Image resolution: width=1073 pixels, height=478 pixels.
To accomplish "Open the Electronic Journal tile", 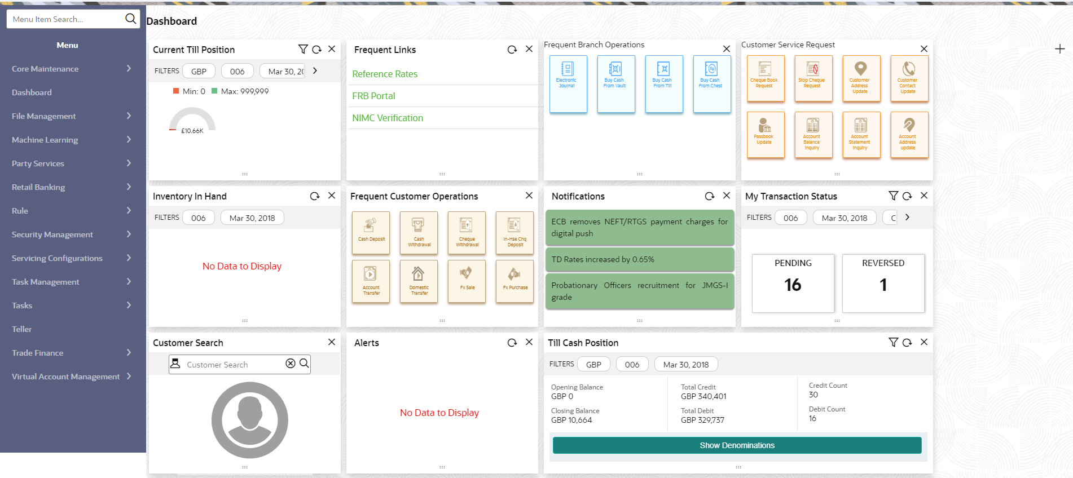I will (568, 84).
